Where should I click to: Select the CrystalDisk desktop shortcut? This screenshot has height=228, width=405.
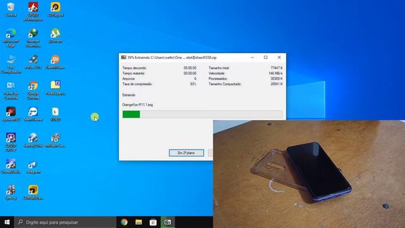tap(11, 167)
